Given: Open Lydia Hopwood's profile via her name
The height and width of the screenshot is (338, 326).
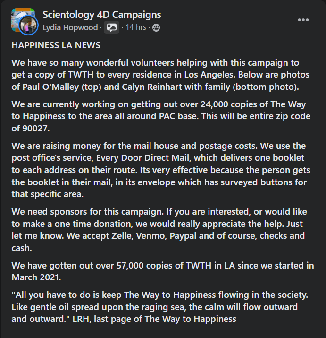Looking at the screenshot, I should 70,27.
